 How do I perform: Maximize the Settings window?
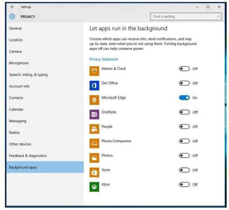coord(208,7)
